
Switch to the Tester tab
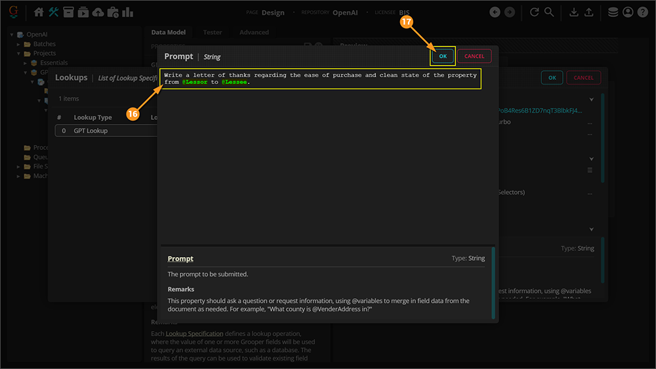point(213,32)
